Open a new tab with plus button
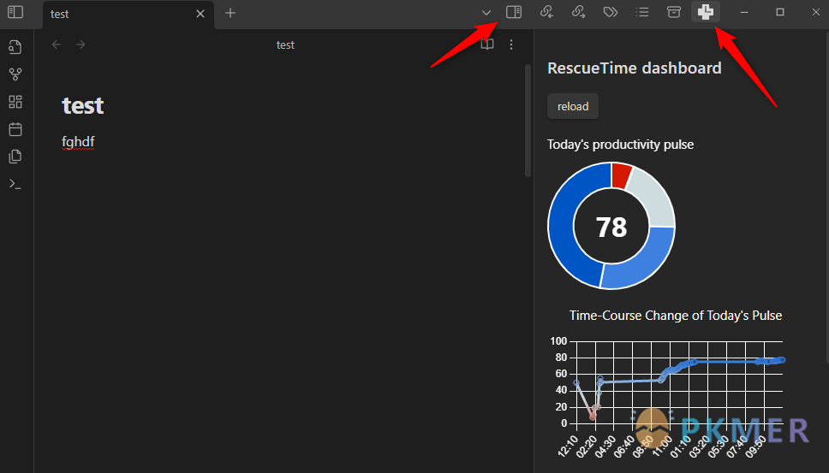 pos(230,13)
